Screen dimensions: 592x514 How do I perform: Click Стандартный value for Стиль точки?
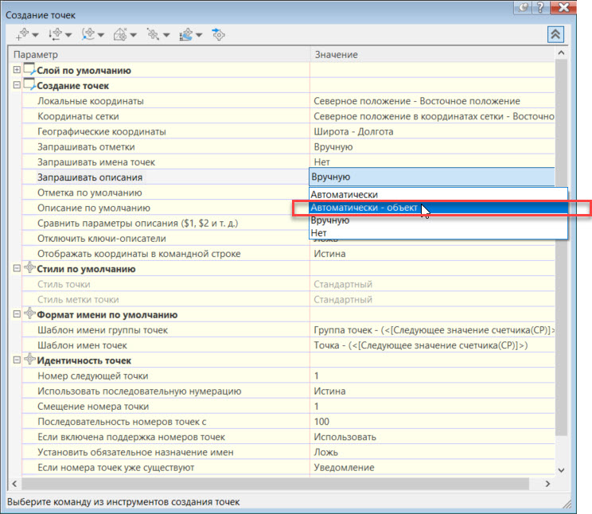pyautogui.click(x=343, y=284)
